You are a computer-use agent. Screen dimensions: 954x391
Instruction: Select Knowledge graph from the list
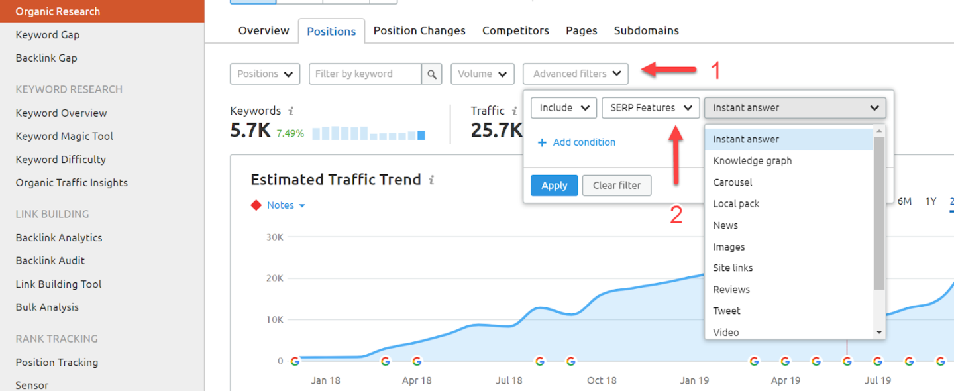click(x=752, y=161)
